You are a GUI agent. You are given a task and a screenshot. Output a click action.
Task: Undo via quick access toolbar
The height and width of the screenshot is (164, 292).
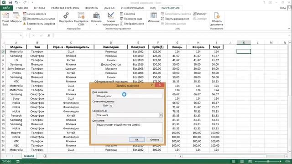[x=16, y=2]
